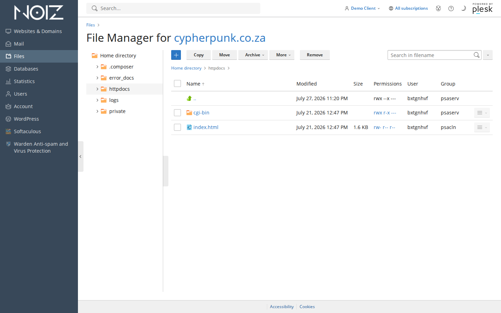Click the top Search field
Screen dimensions: 501x313
(173, 8)
